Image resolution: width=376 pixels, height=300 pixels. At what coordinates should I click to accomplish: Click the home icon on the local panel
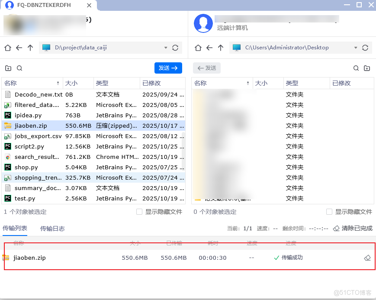7,48
